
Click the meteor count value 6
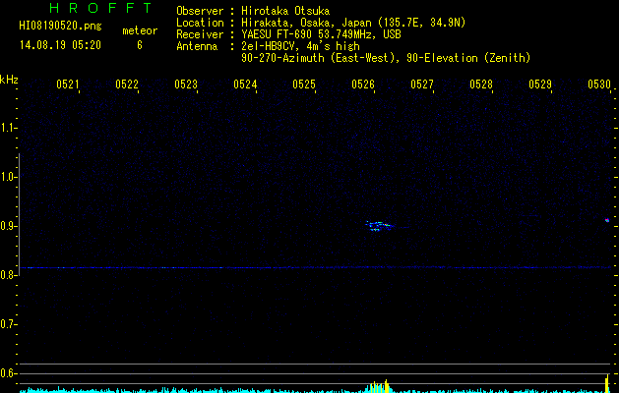point(140,45)
